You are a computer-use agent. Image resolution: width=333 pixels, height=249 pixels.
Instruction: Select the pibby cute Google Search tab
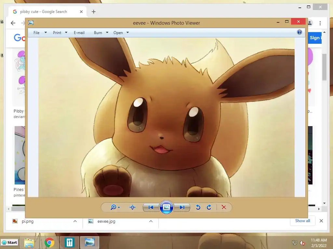[x=44, y=12]
